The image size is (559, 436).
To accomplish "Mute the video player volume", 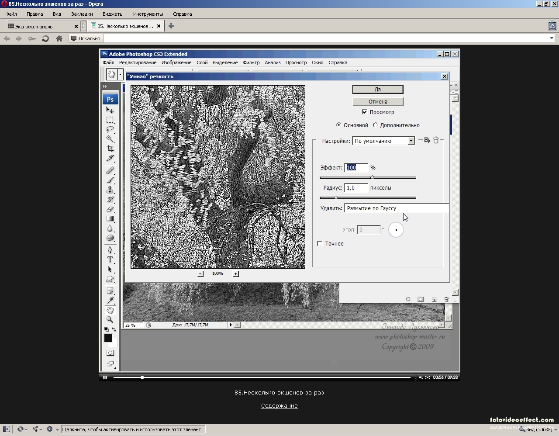I will (421, 377).
